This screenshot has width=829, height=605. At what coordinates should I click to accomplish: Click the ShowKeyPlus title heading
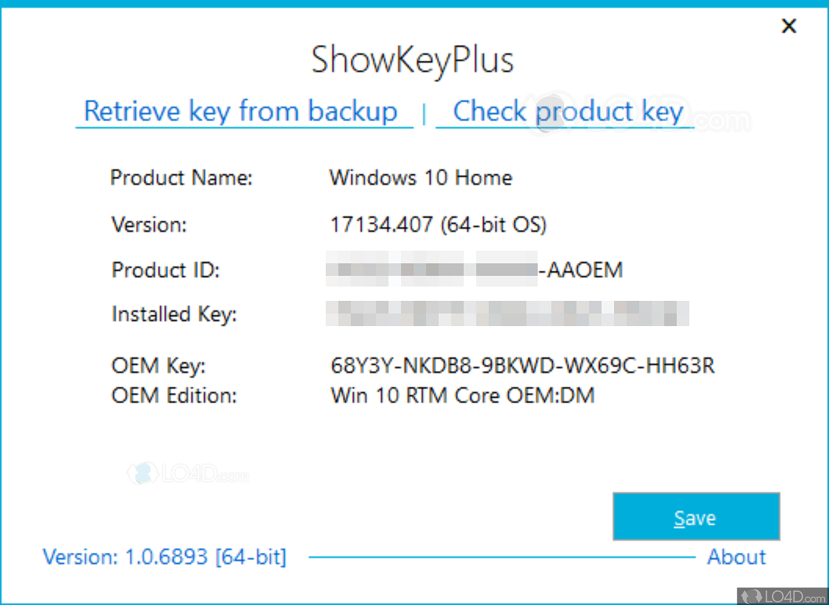(412, 60)
